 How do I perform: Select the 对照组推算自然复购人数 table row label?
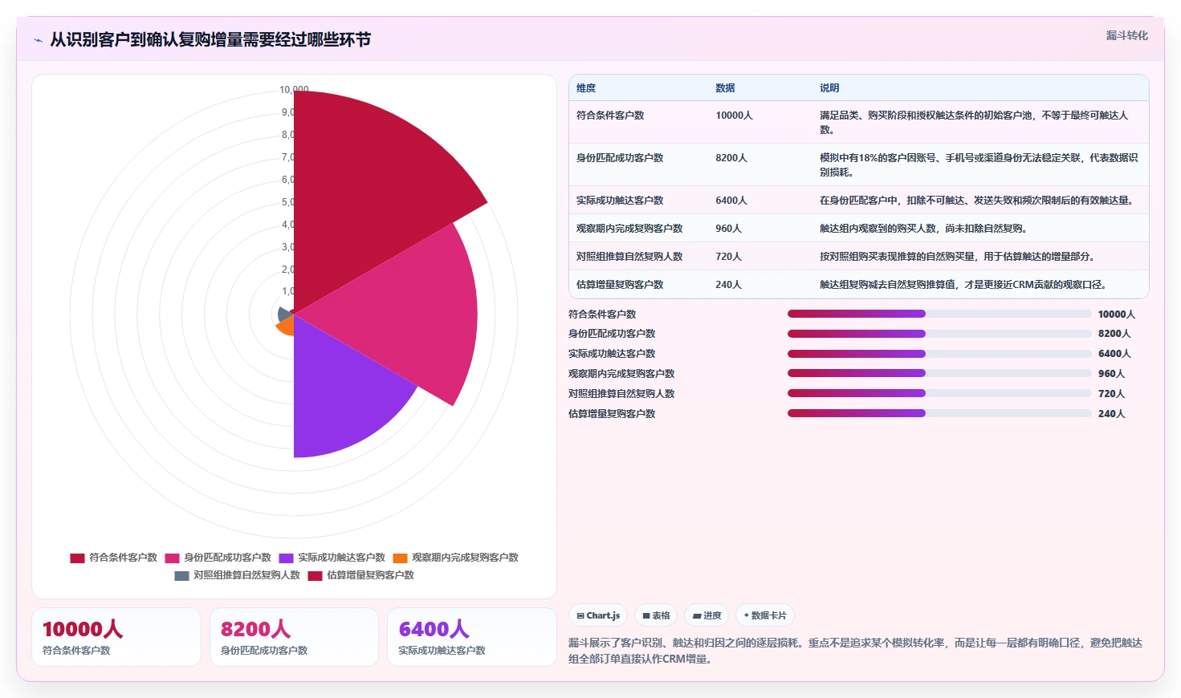tap(629, 257)
